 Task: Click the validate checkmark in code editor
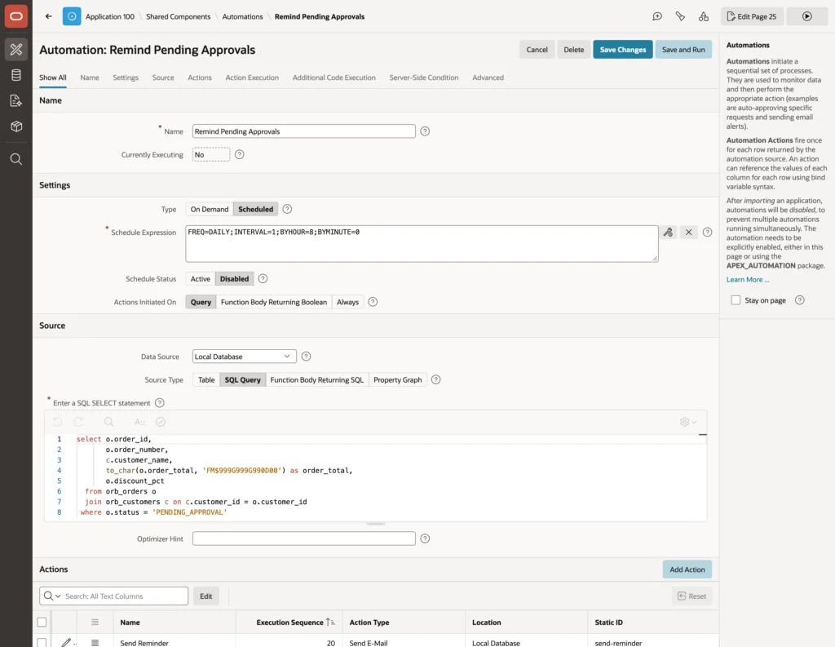pos(161,422)
